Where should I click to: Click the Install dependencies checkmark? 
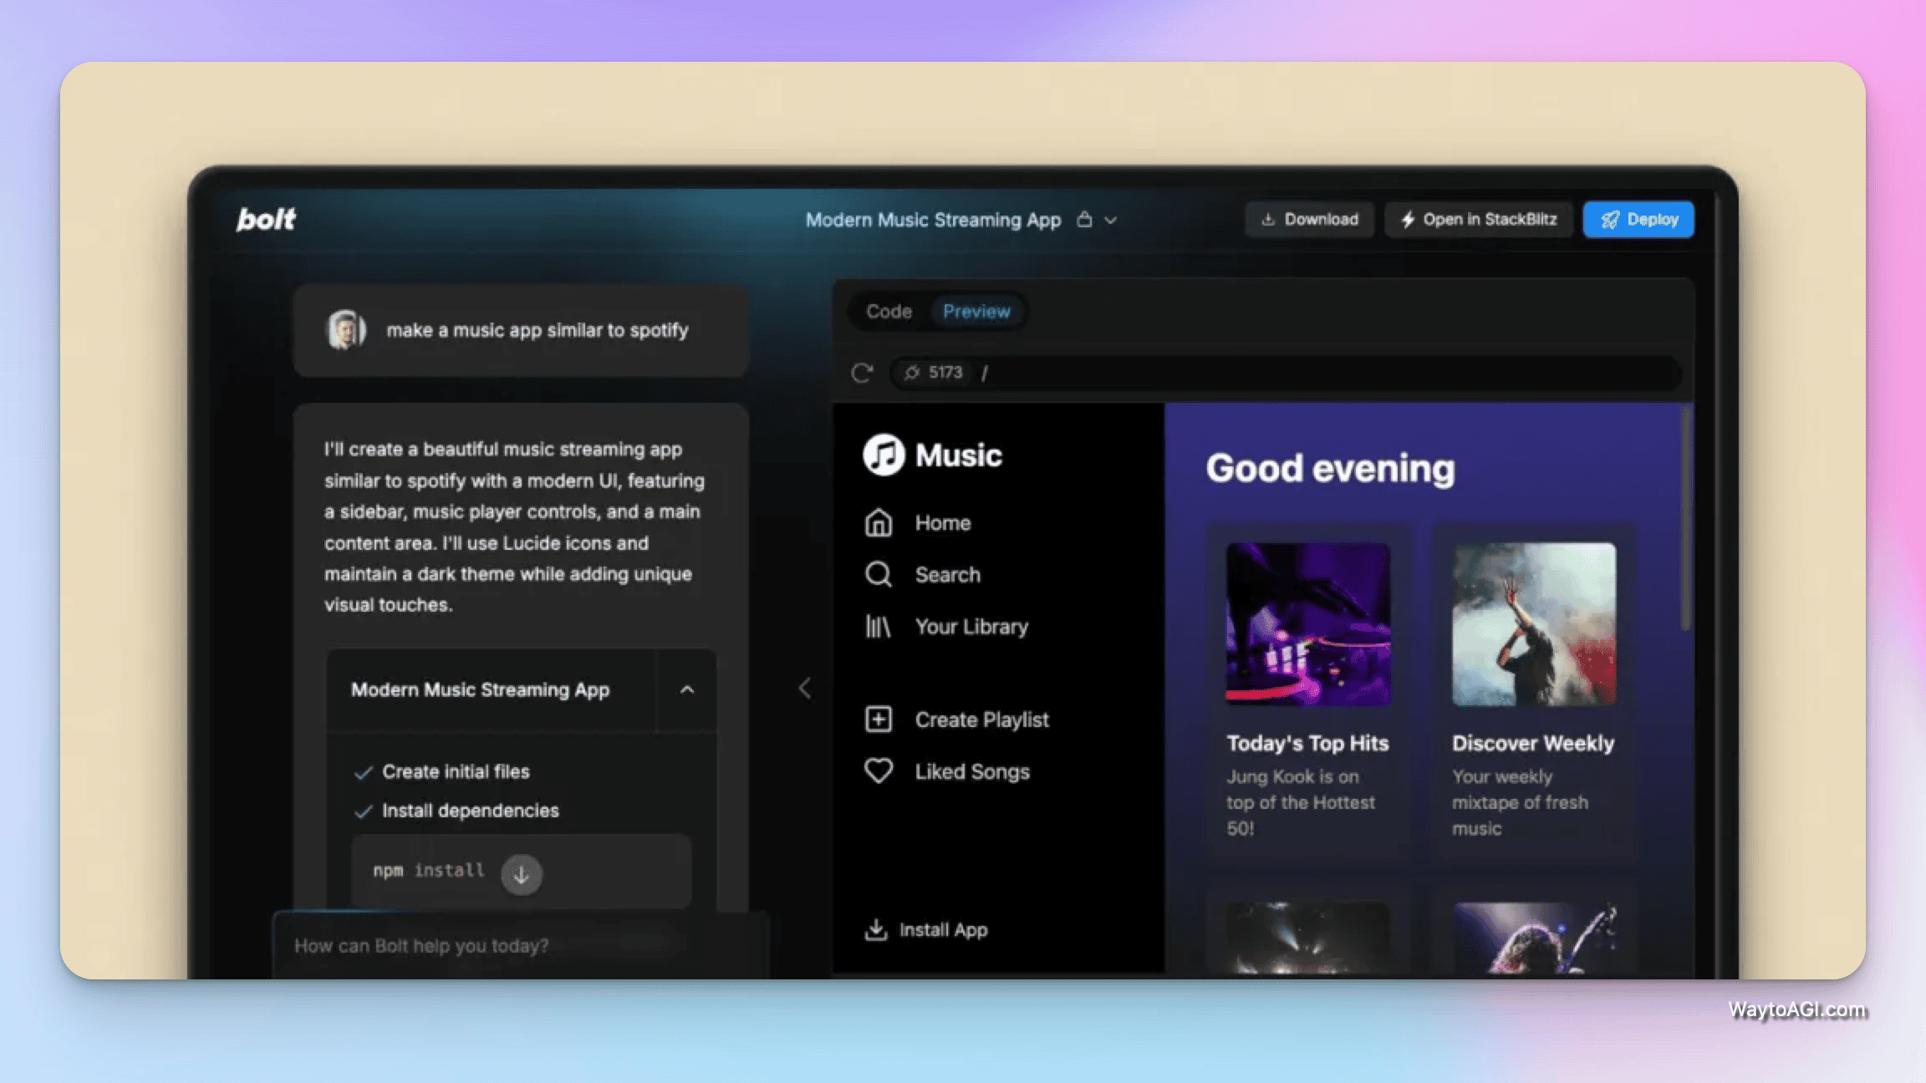coord(363,811)
